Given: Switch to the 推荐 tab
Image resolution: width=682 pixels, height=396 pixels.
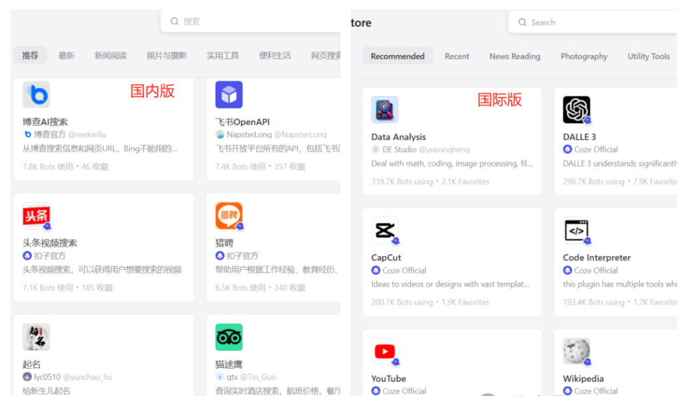Looking at the screenshot, I should (30, 56).
